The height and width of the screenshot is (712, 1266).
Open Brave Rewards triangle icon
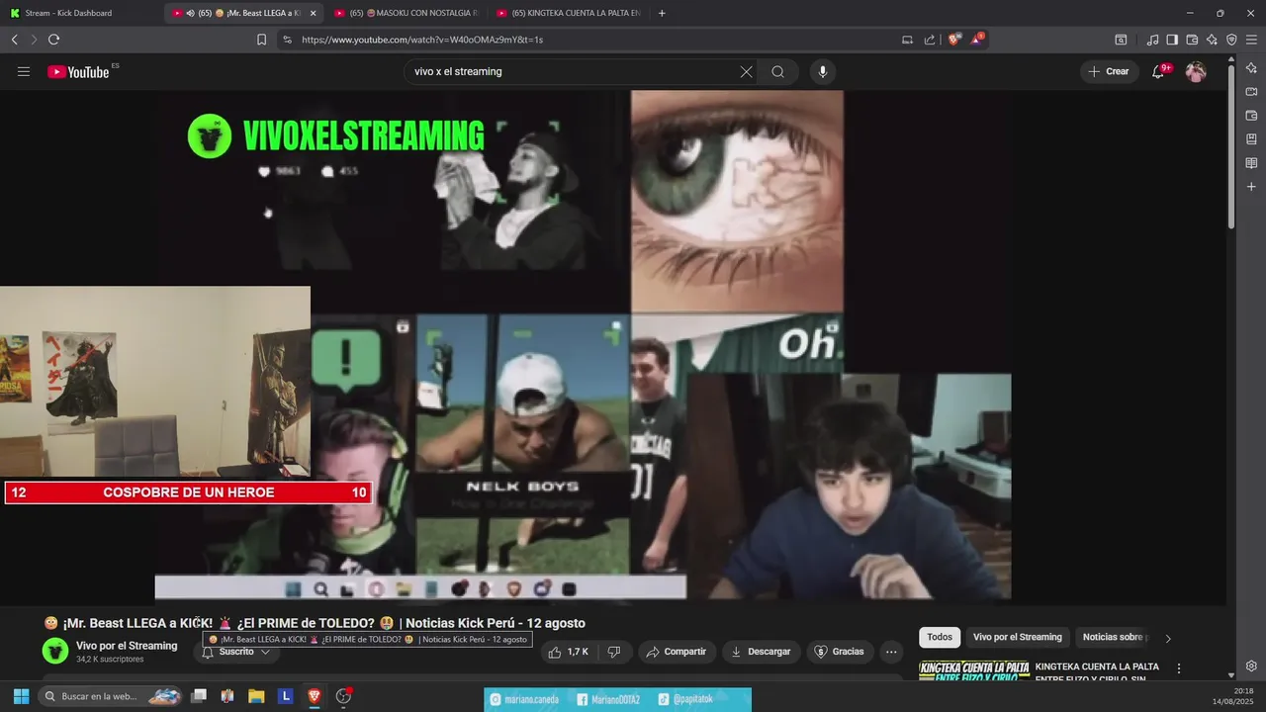coord(977,40)
